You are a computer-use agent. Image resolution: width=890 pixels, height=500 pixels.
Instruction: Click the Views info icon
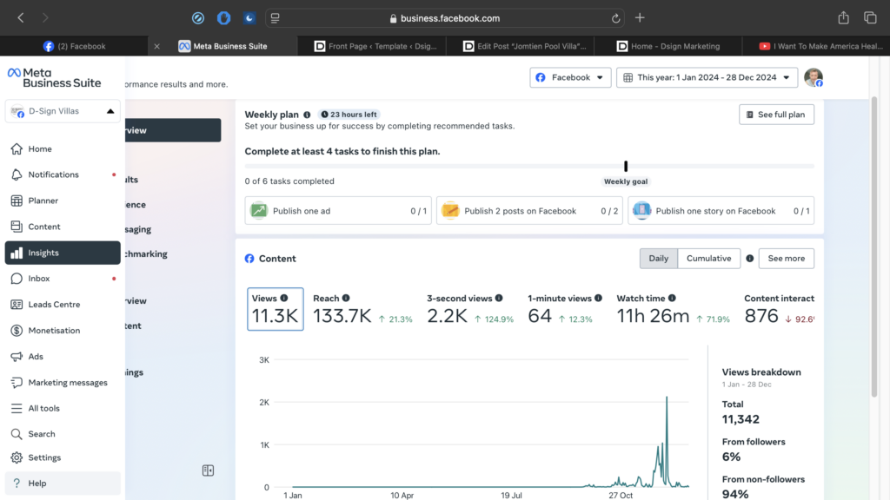click(x=284, y=299)
